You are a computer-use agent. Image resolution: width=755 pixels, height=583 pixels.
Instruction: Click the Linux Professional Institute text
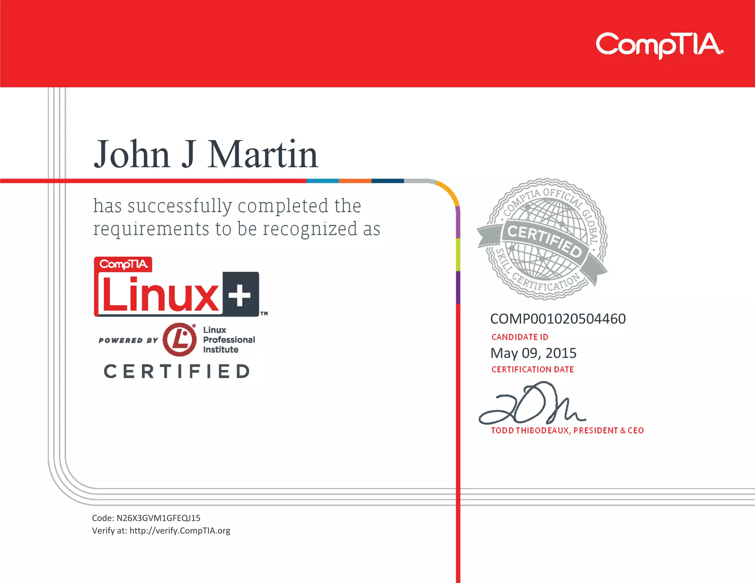tap(229, 339)
